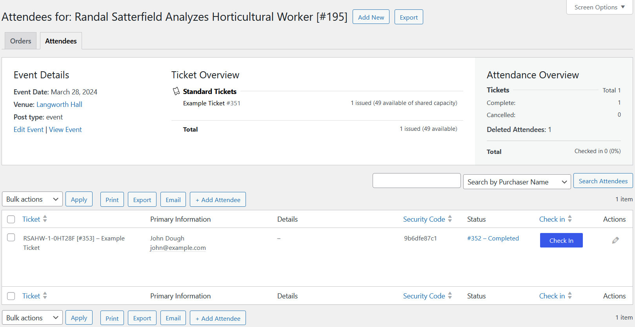Focus the attendee search input field

tap(417, 181)
